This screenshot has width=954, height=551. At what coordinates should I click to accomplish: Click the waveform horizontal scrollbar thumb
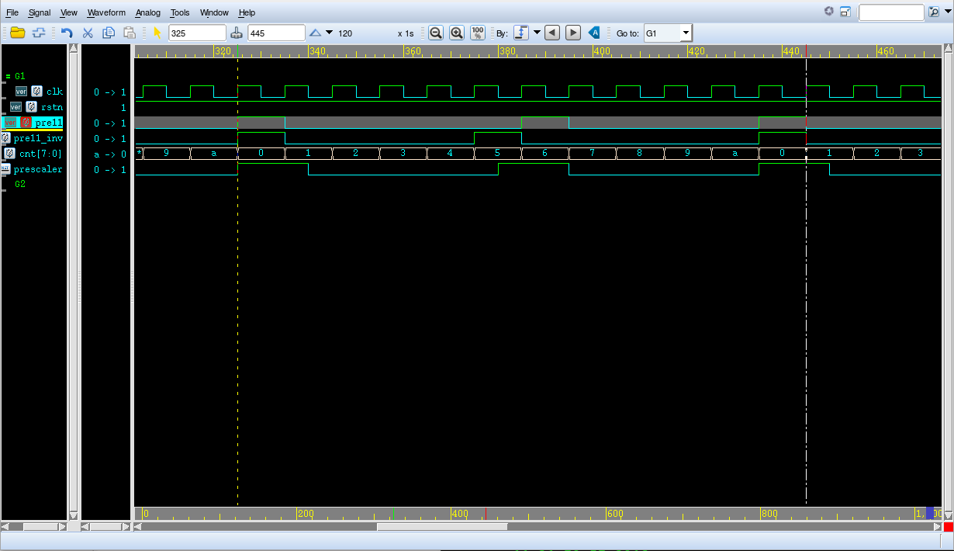click(442, 527)
